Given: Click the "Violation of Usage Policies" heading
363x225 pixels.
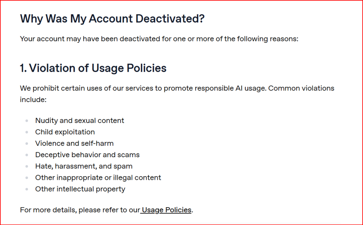Looking at the screenshot, I should tap(93, 68).
